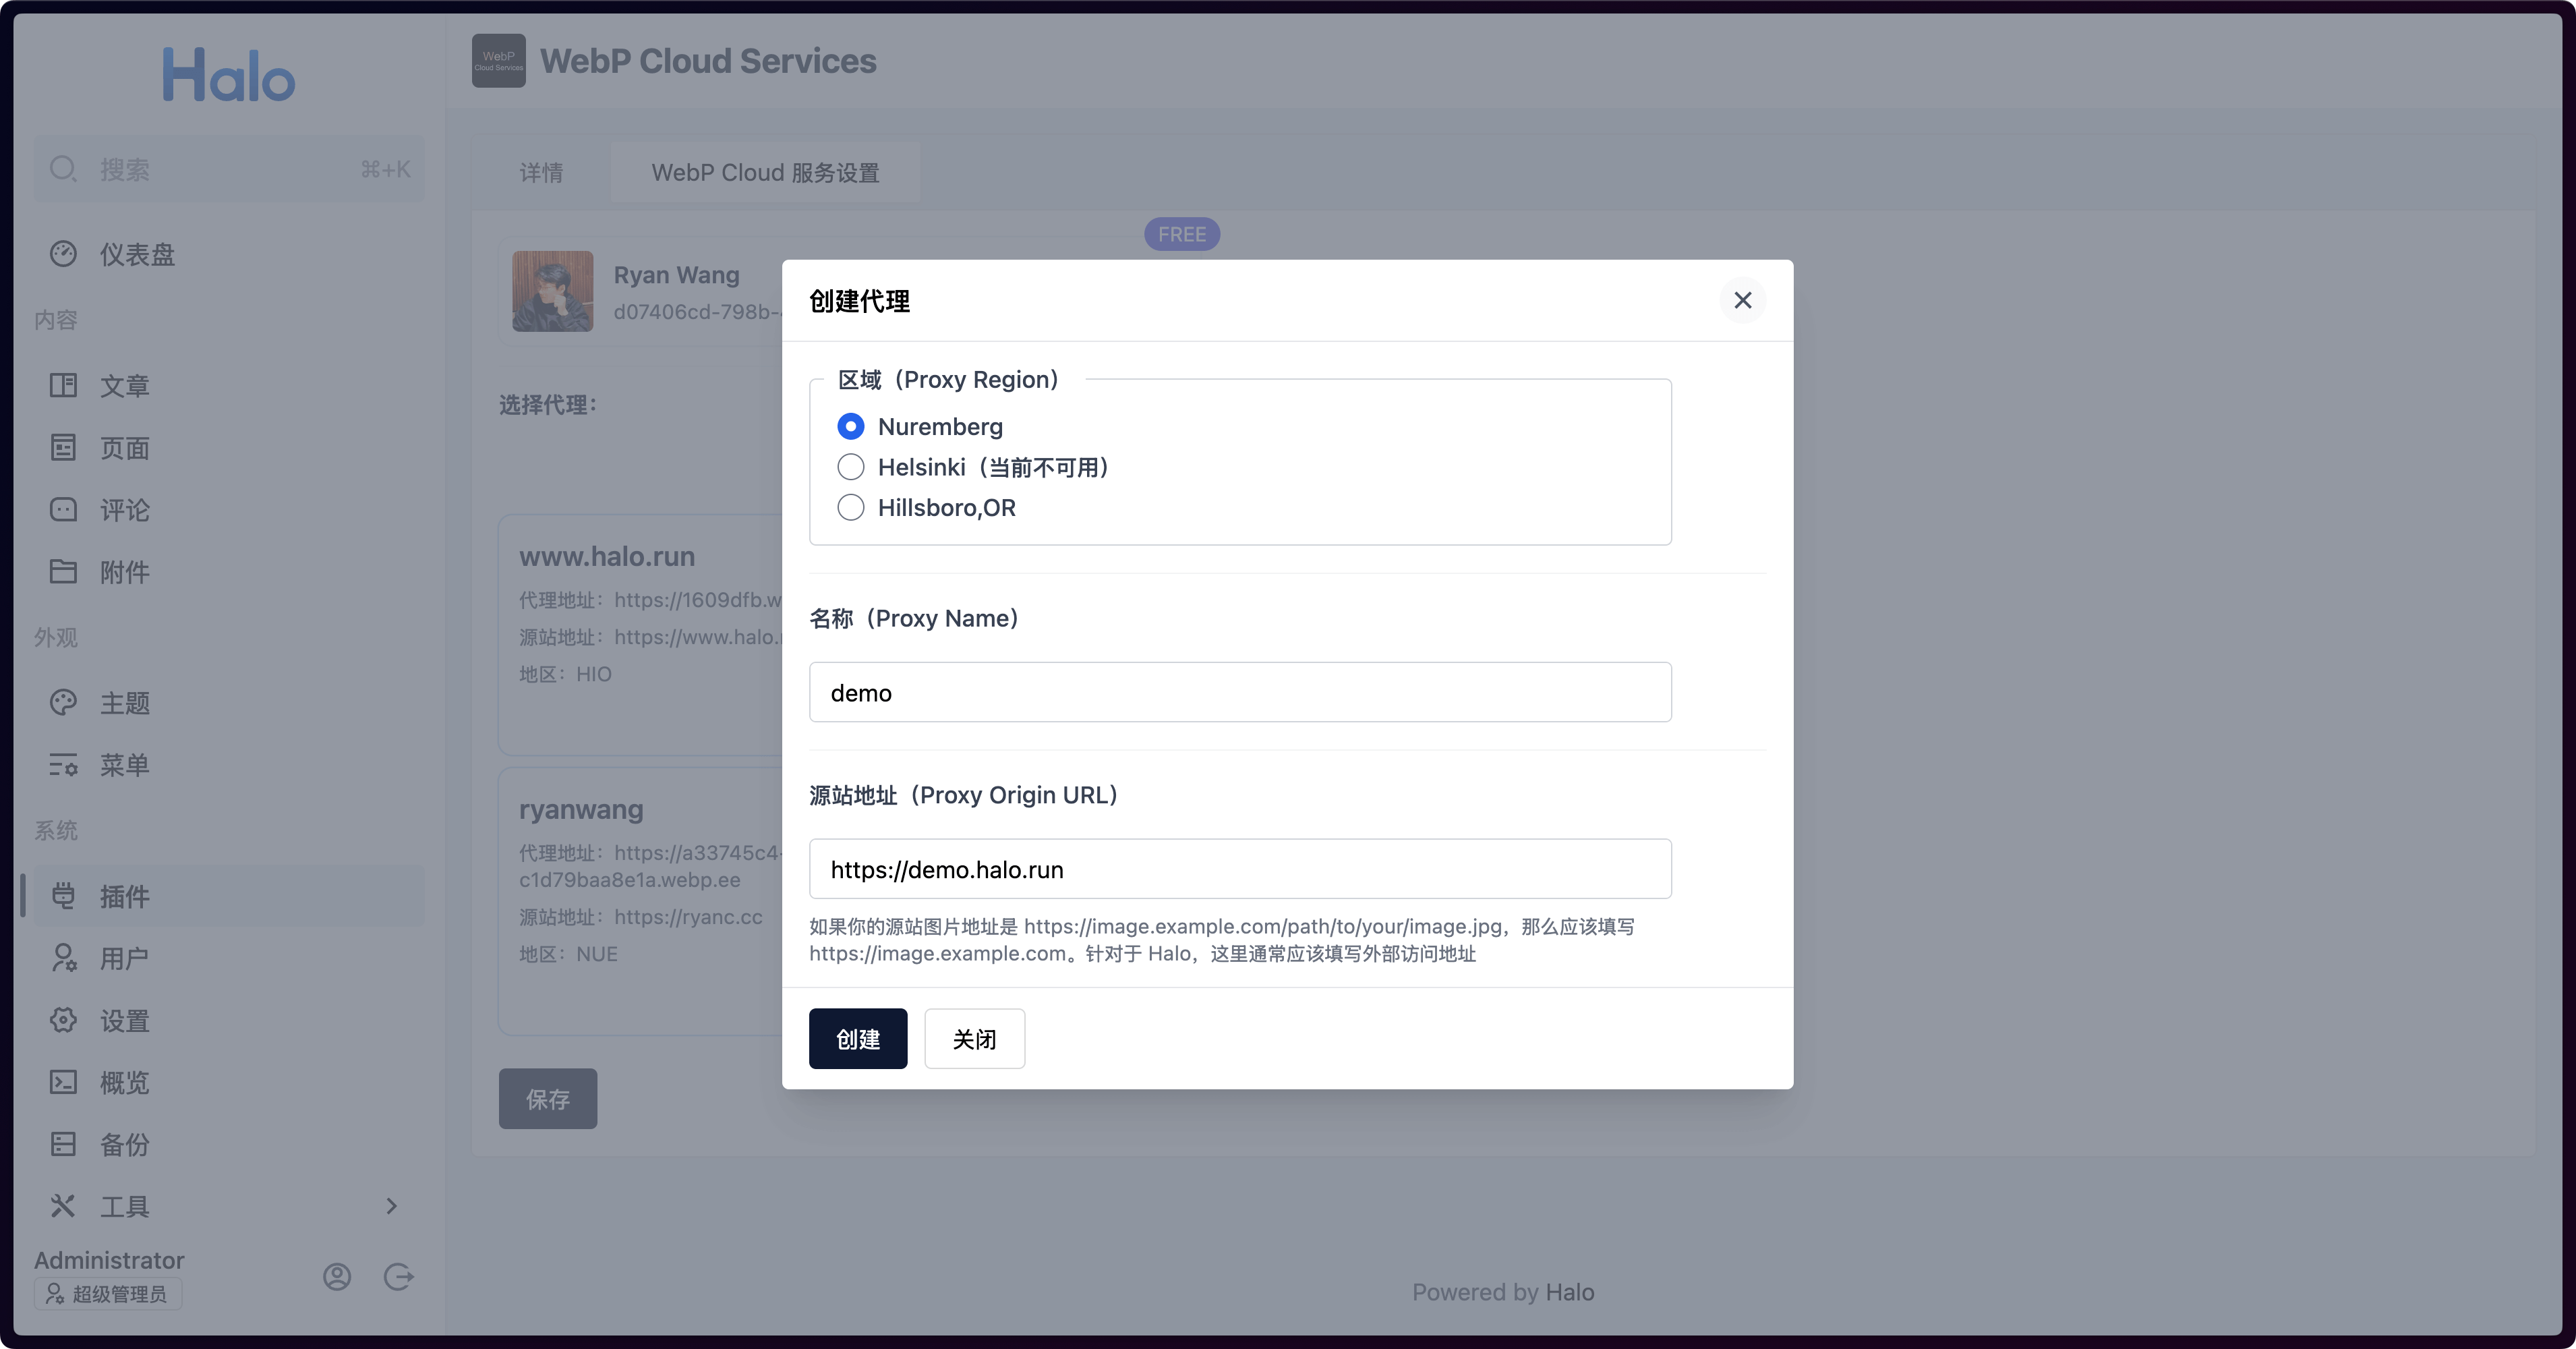Screen dimensions: 2576x1349
Task: Open 概览 overview terminal icon
Action: click(x=63, y=1082)
